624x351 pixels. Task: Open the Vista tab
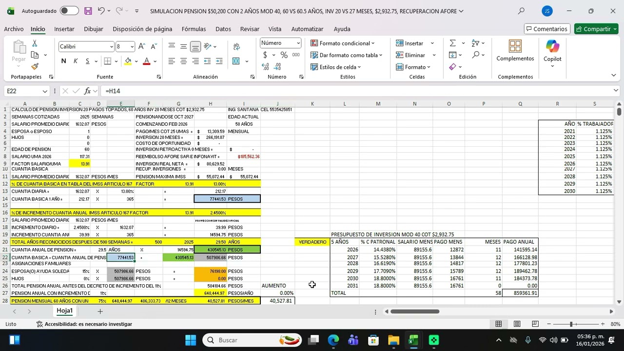coord(275,29)
